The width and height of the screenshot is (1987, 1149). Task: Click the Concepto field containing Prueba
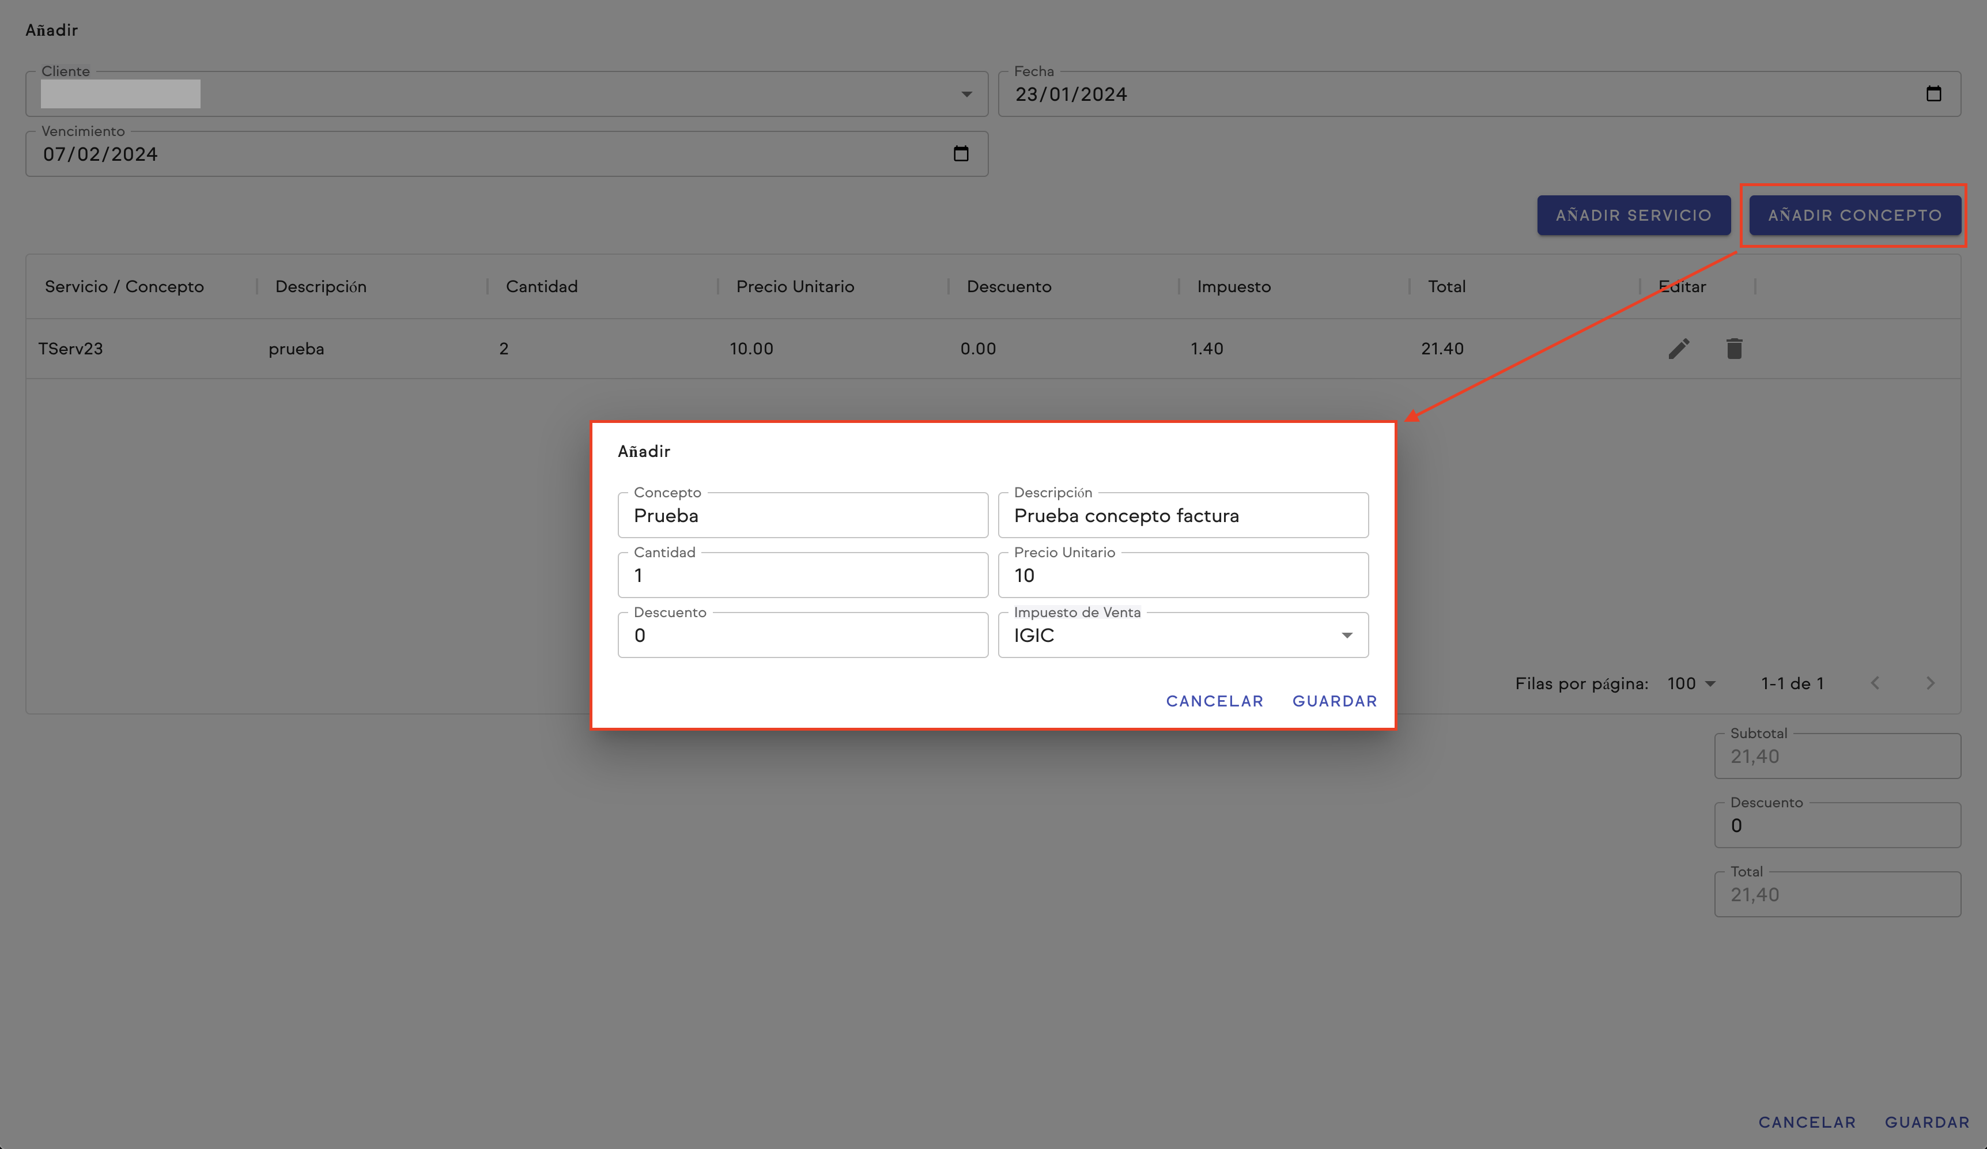(802, 516)
